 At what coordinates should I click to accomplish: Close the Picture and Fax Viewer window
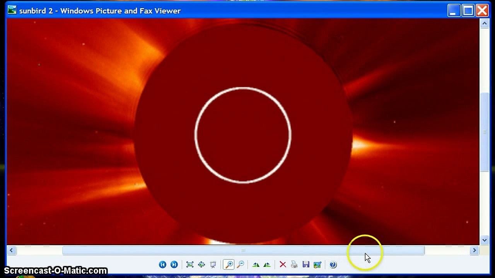(x=482, y=10)
